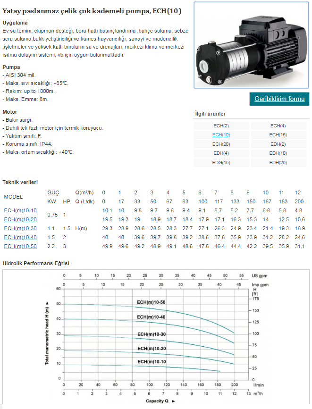Viewport: 312px width, 409px height.
Task: Click head value 31.1 in ECH(m)10-50 row
Action: [300, 247]
